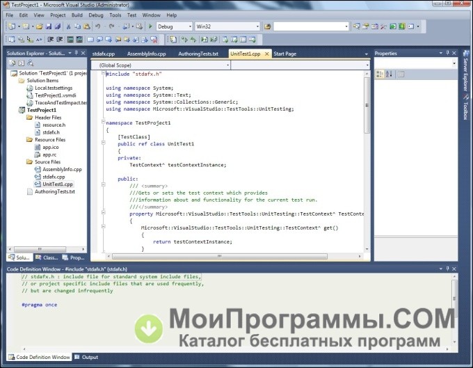473x368 pixels.
Task: Select Local.testsettings in Solution Items
Action: pyautogui.click(x=54, y=88)
